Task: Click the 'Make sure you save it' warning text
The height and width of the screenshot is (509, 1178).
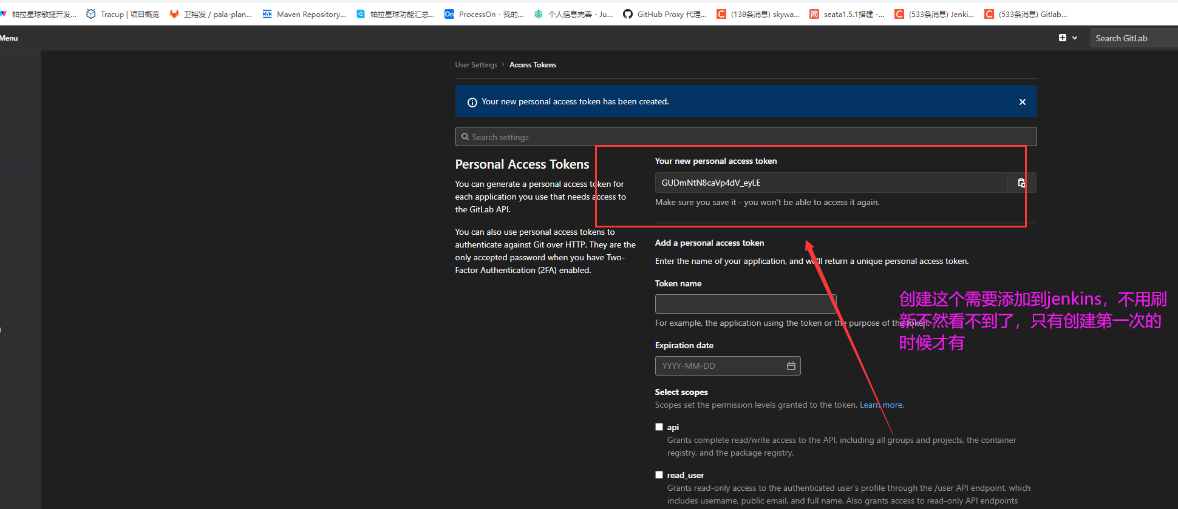Action: [767, 203]
